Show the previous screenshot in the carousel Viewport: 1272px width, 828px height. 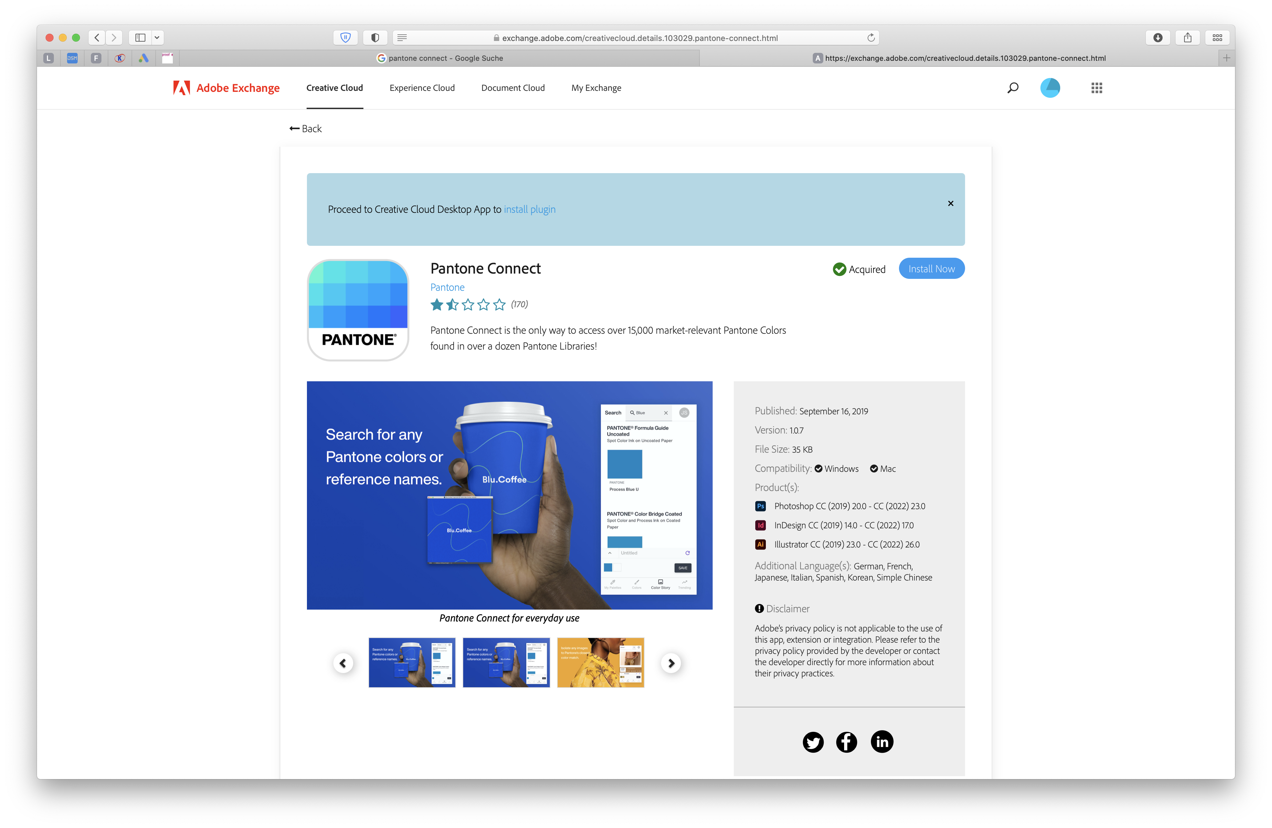[343, 663]
